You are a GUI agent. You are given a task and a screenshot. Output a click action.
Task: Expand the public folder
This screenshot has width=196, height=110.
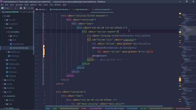coord(3,92)
